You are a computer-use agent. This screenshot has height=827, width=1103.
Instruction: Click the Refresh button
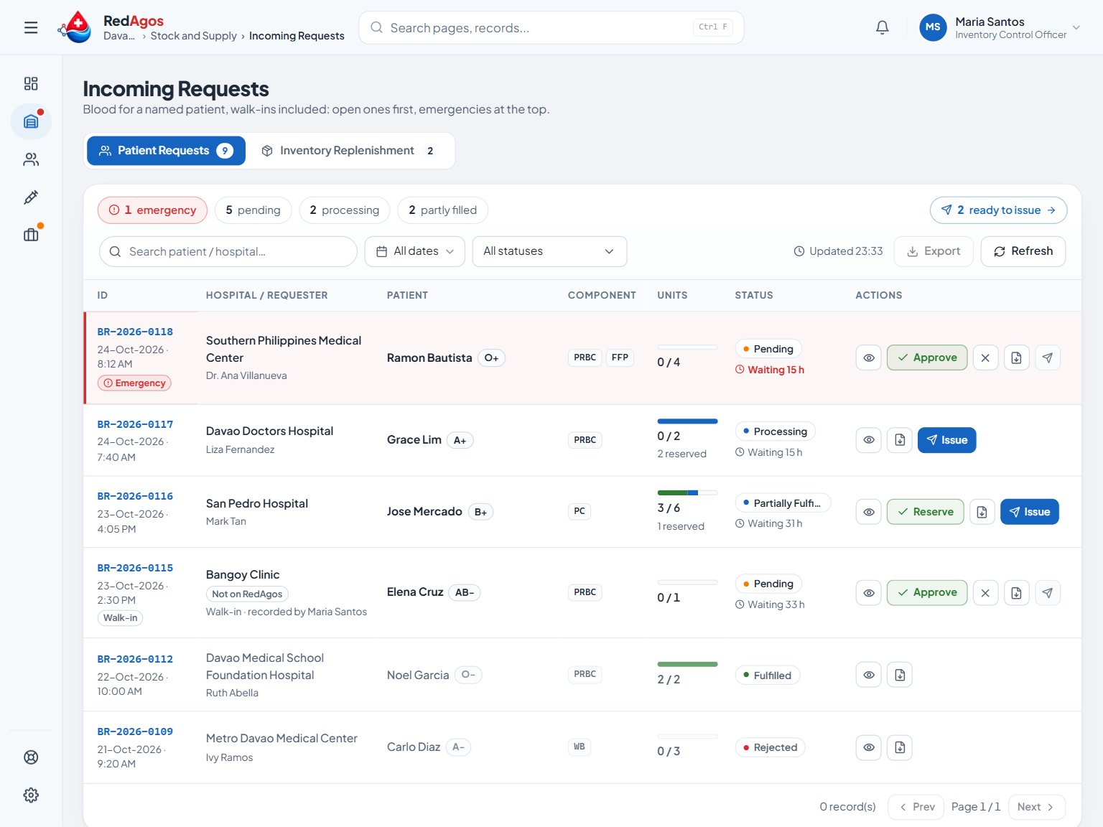[1023, 251]
